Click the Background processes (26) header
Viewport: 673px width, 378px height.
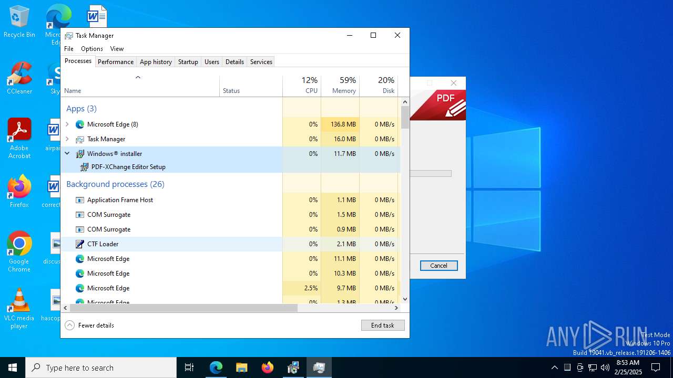[x=115, y=184]
